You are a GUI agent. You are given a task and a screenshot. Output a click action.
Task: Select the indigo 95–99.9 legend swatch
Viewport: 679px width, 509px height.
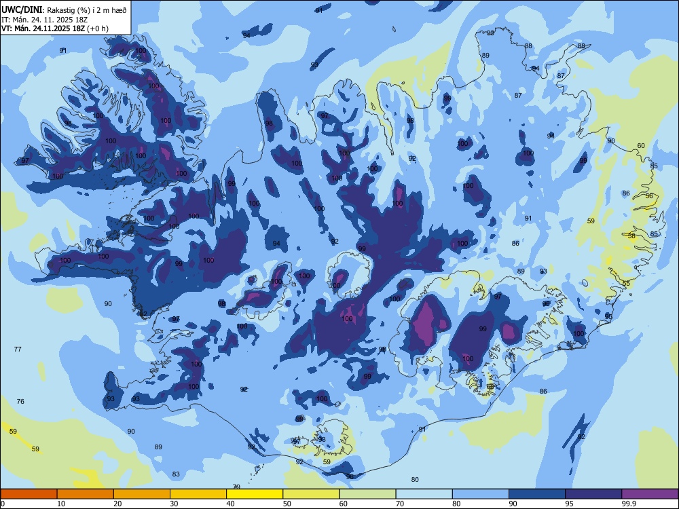pos(593,494)
